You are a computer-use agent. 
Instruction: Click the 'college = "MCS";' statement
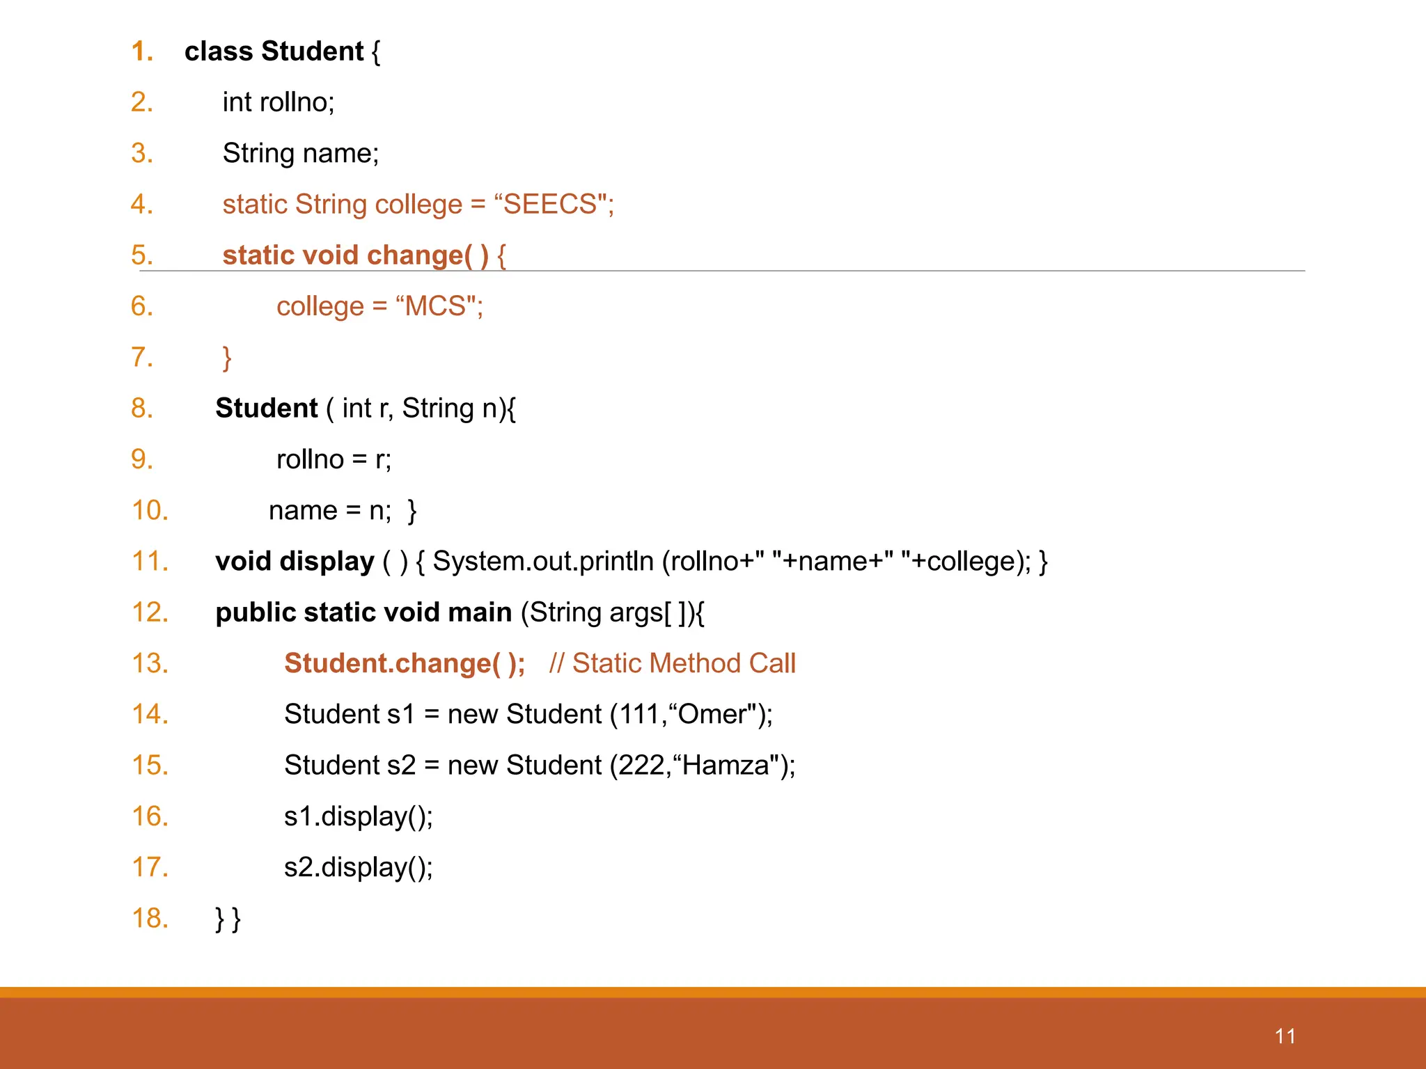tap(379, 306)
